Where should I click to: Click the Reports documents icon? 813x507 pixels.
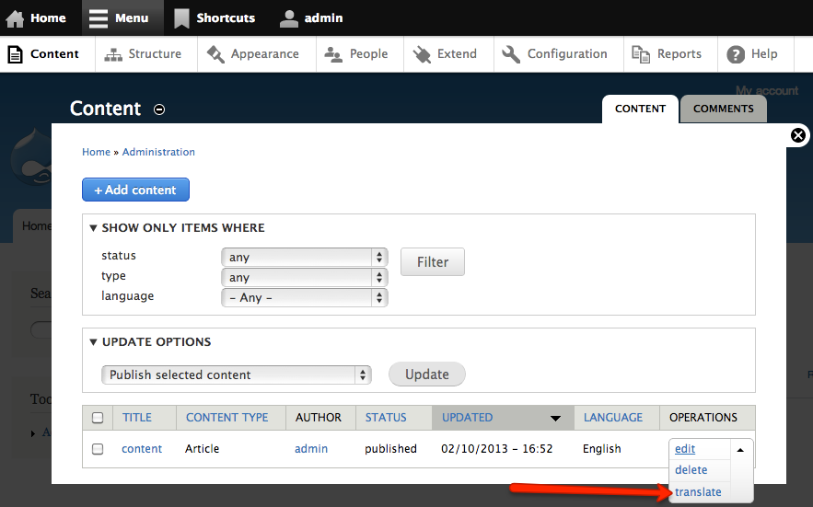tap(640, 54)
